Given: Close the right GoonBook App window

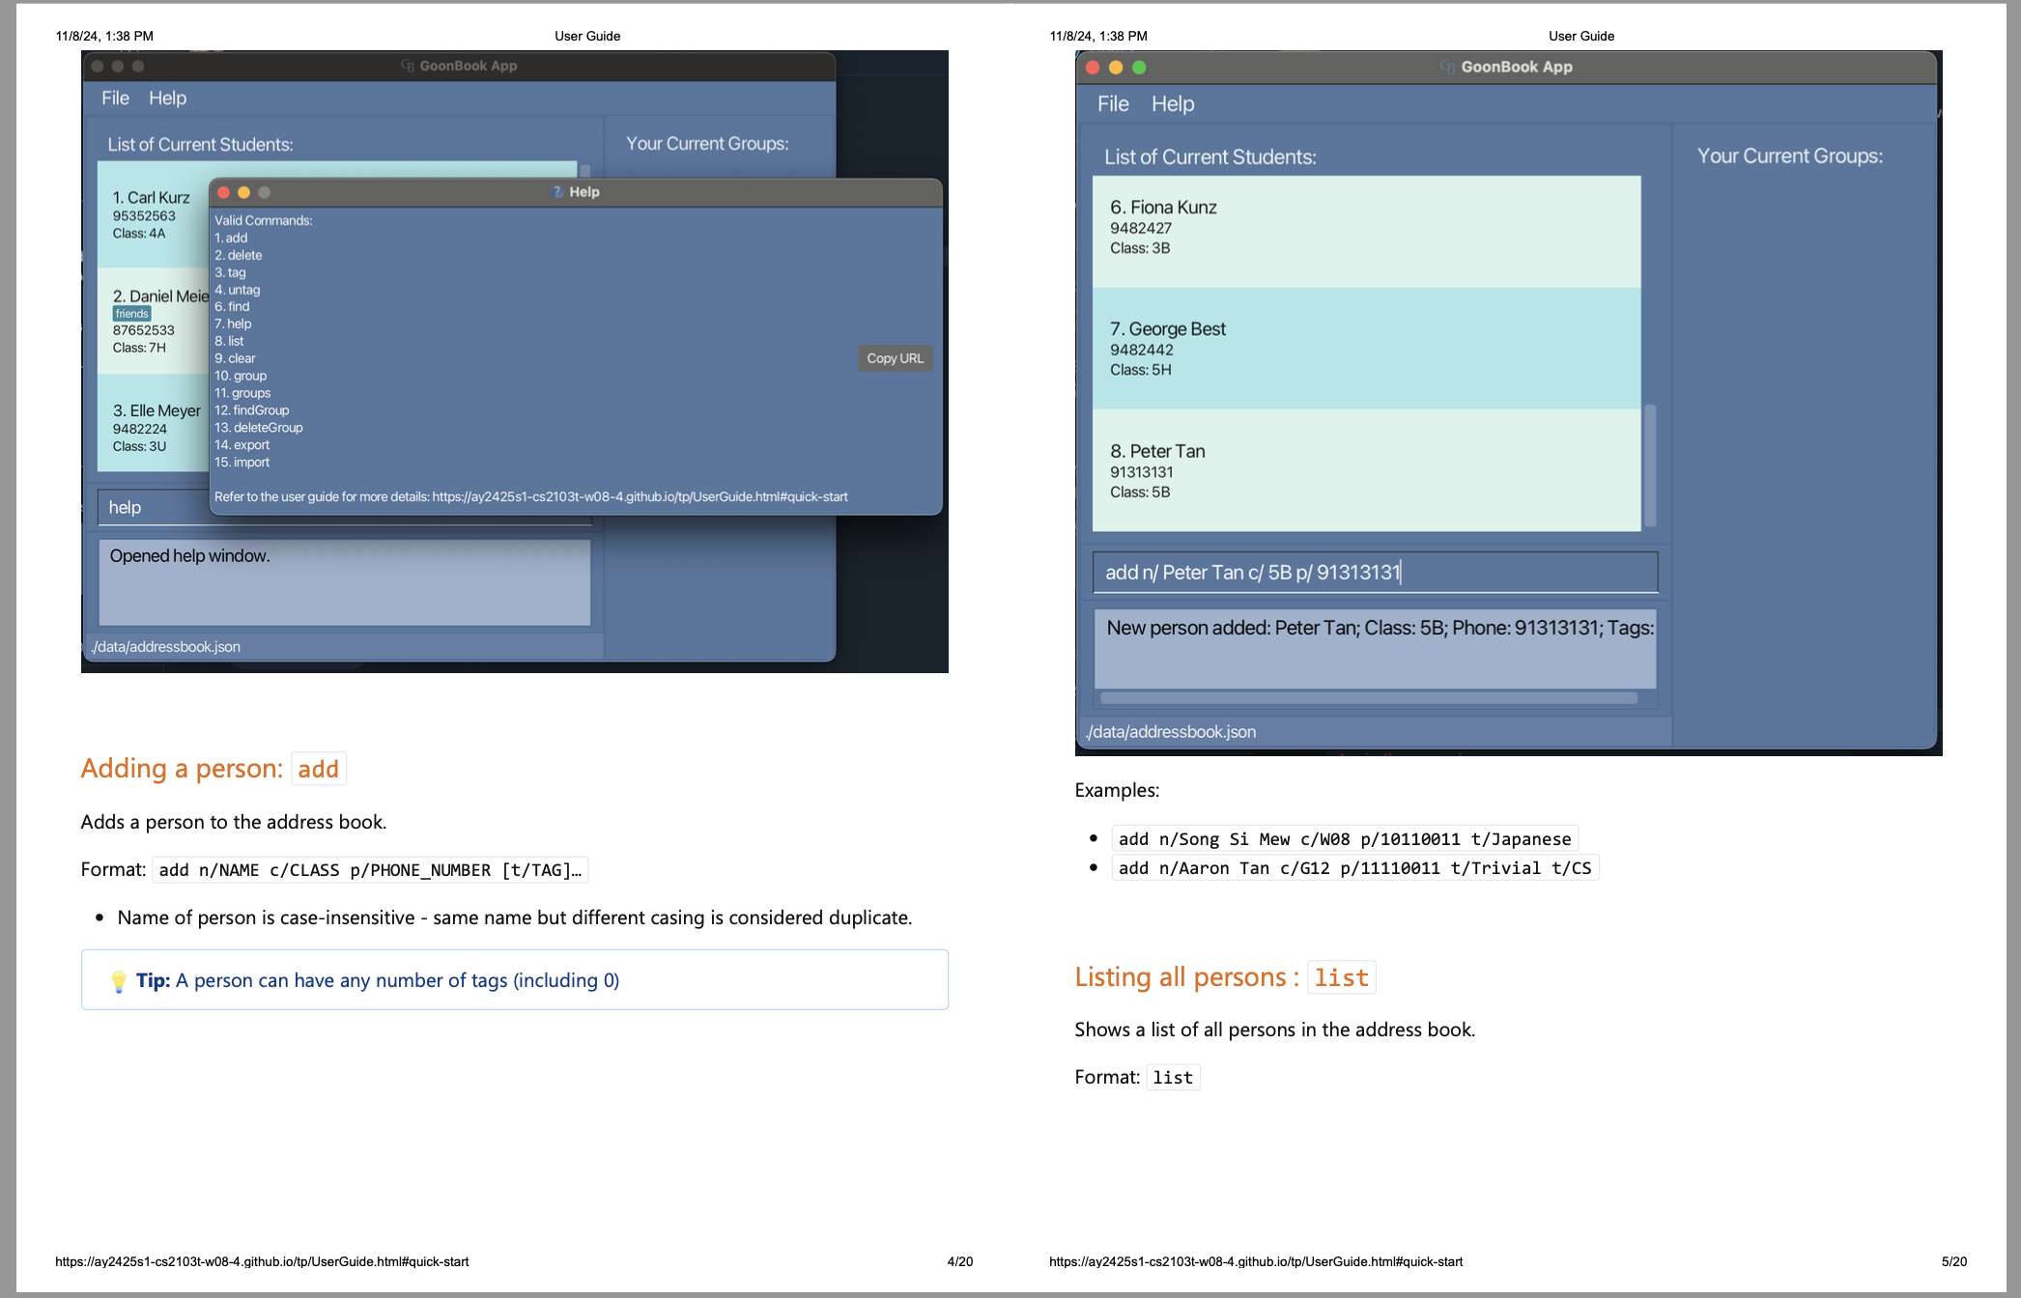Looking at the screenshot, I should click(x=1093, y=68).
